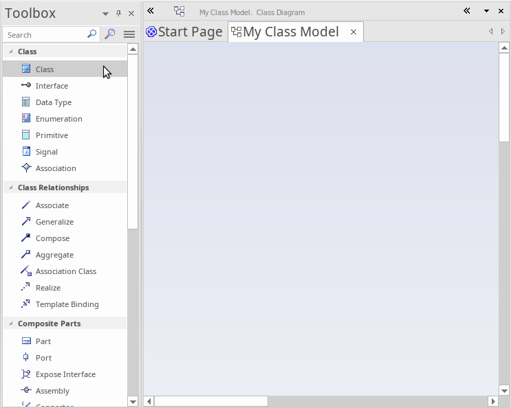Pick the Compose connector icon

pos(26,238)
